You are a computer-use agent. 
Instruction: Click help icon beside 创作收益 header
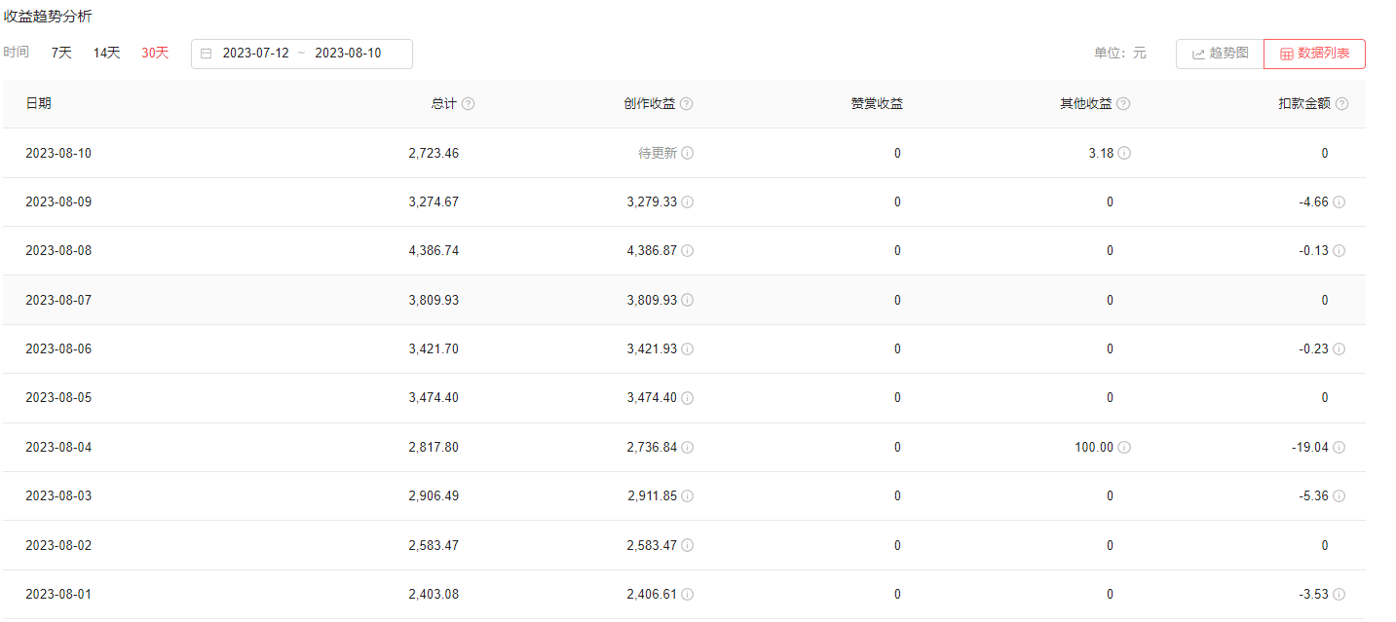[x=687, y=104]
